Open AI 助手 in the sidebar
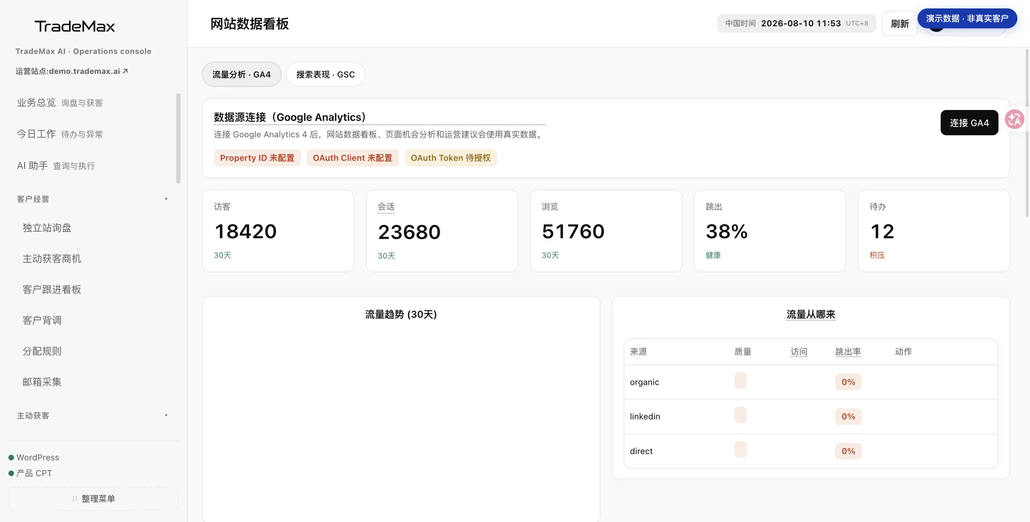1030x522 pixels. [x=56, y=165]
